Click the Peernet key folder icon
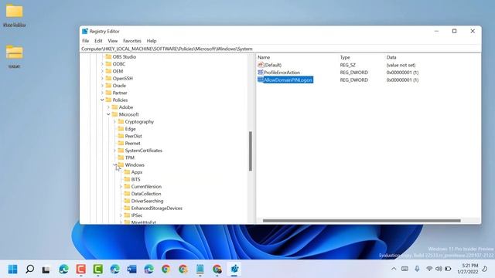This screenshot has height=278, width=495. point(121,143)
